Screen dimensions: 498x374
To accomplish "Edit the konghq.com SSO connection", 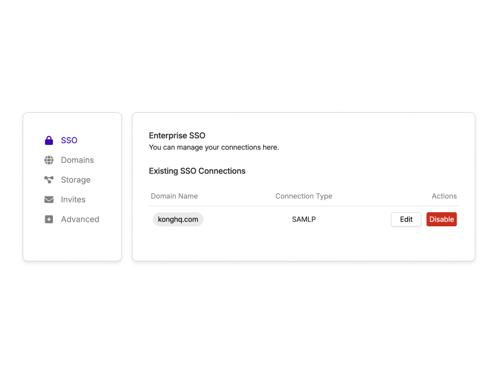I will pos(406,219).
